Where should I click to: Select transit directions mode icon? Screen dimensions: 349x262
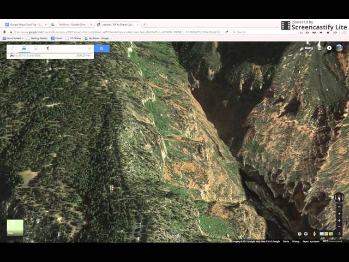tap(36, 49)
